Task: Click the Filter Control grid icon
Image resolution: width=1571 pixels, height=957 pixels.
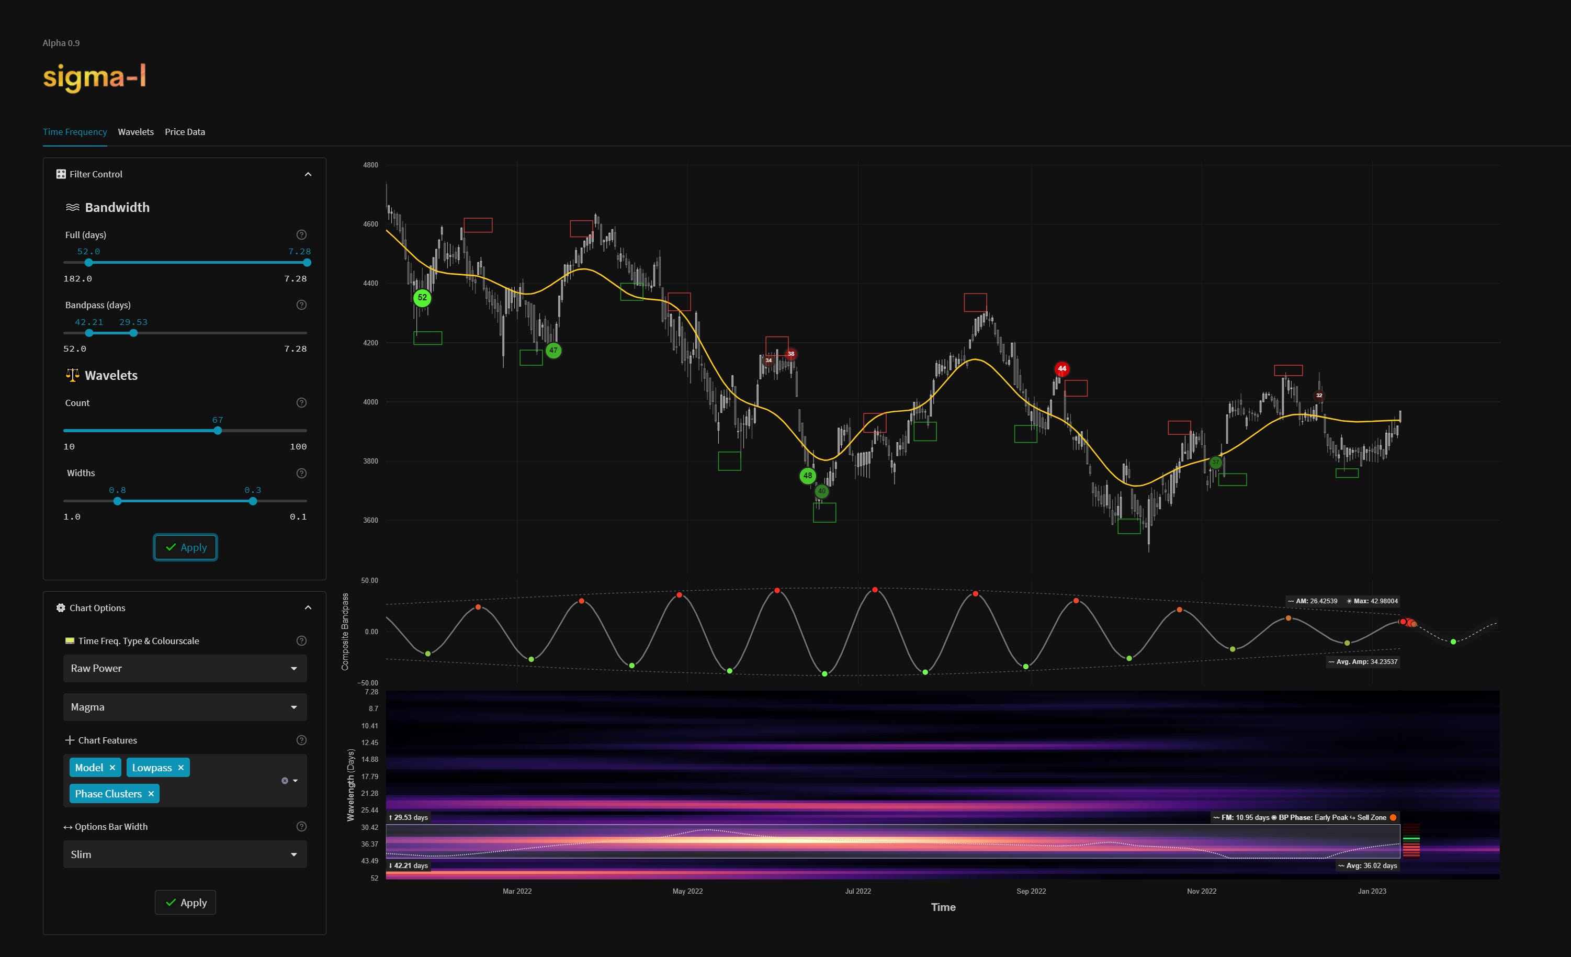Action: pyautogui.click(x=60, y=173)
